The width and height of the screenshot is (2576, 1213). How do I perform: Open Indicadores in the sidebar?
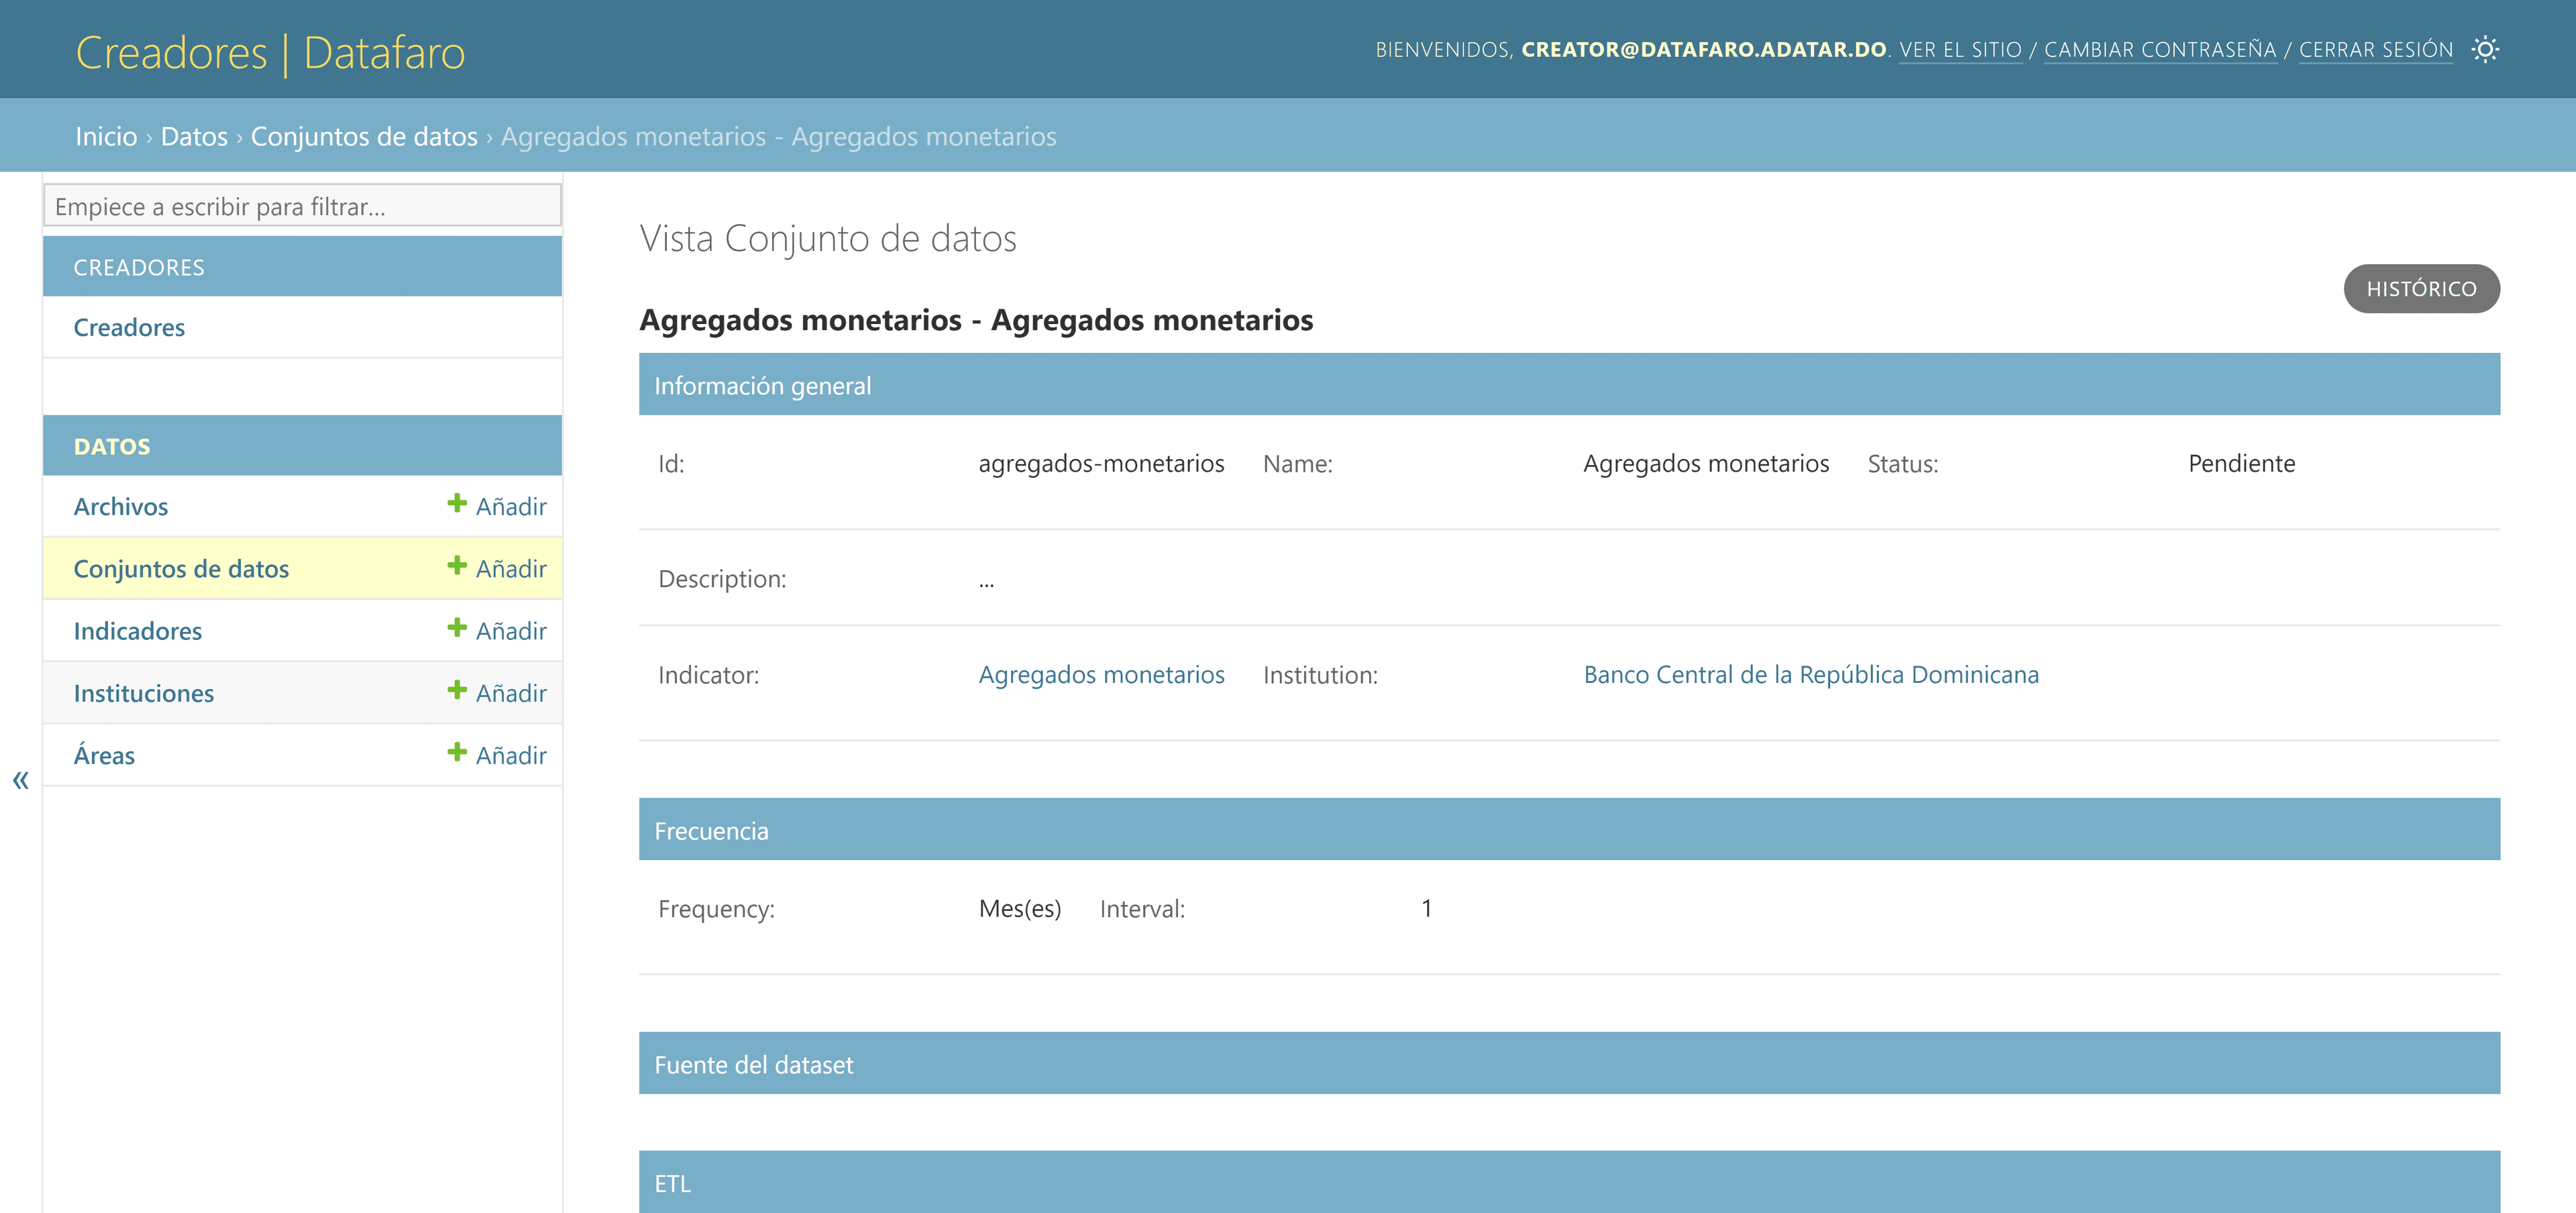point(137,630)
